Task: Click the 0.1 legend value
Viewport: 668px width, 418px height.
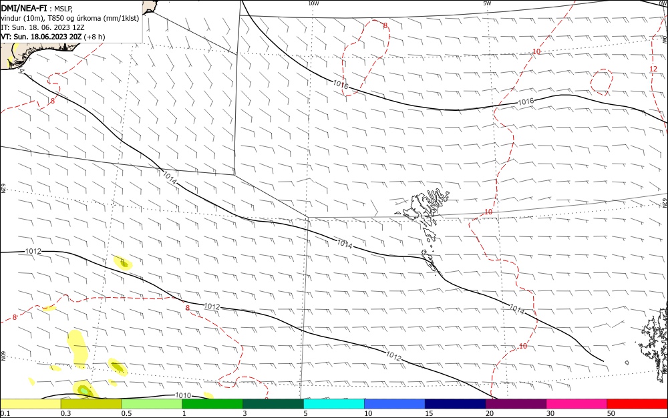Action: [5, 413]
